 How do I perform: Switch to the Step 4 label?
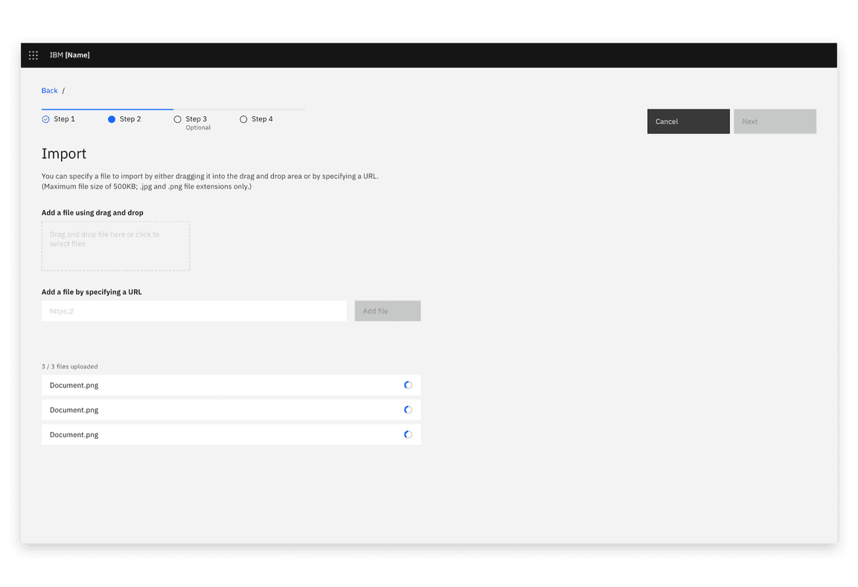[261, 118]
